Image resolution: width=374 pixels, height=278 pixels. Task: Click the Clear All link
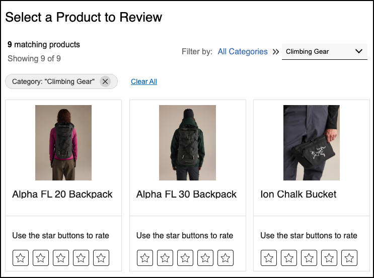144,81
